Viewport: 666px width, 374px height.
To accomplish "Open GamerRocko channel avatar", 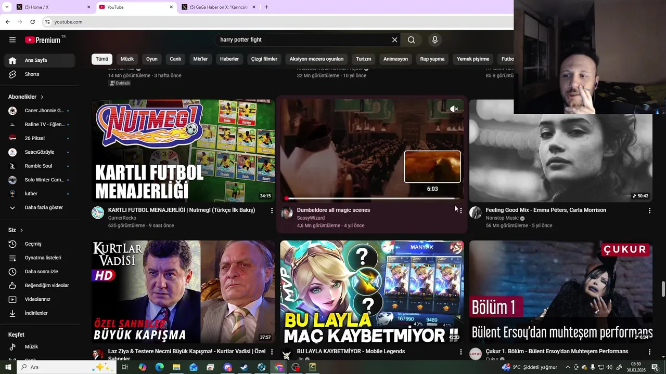I will coord(98,212).
